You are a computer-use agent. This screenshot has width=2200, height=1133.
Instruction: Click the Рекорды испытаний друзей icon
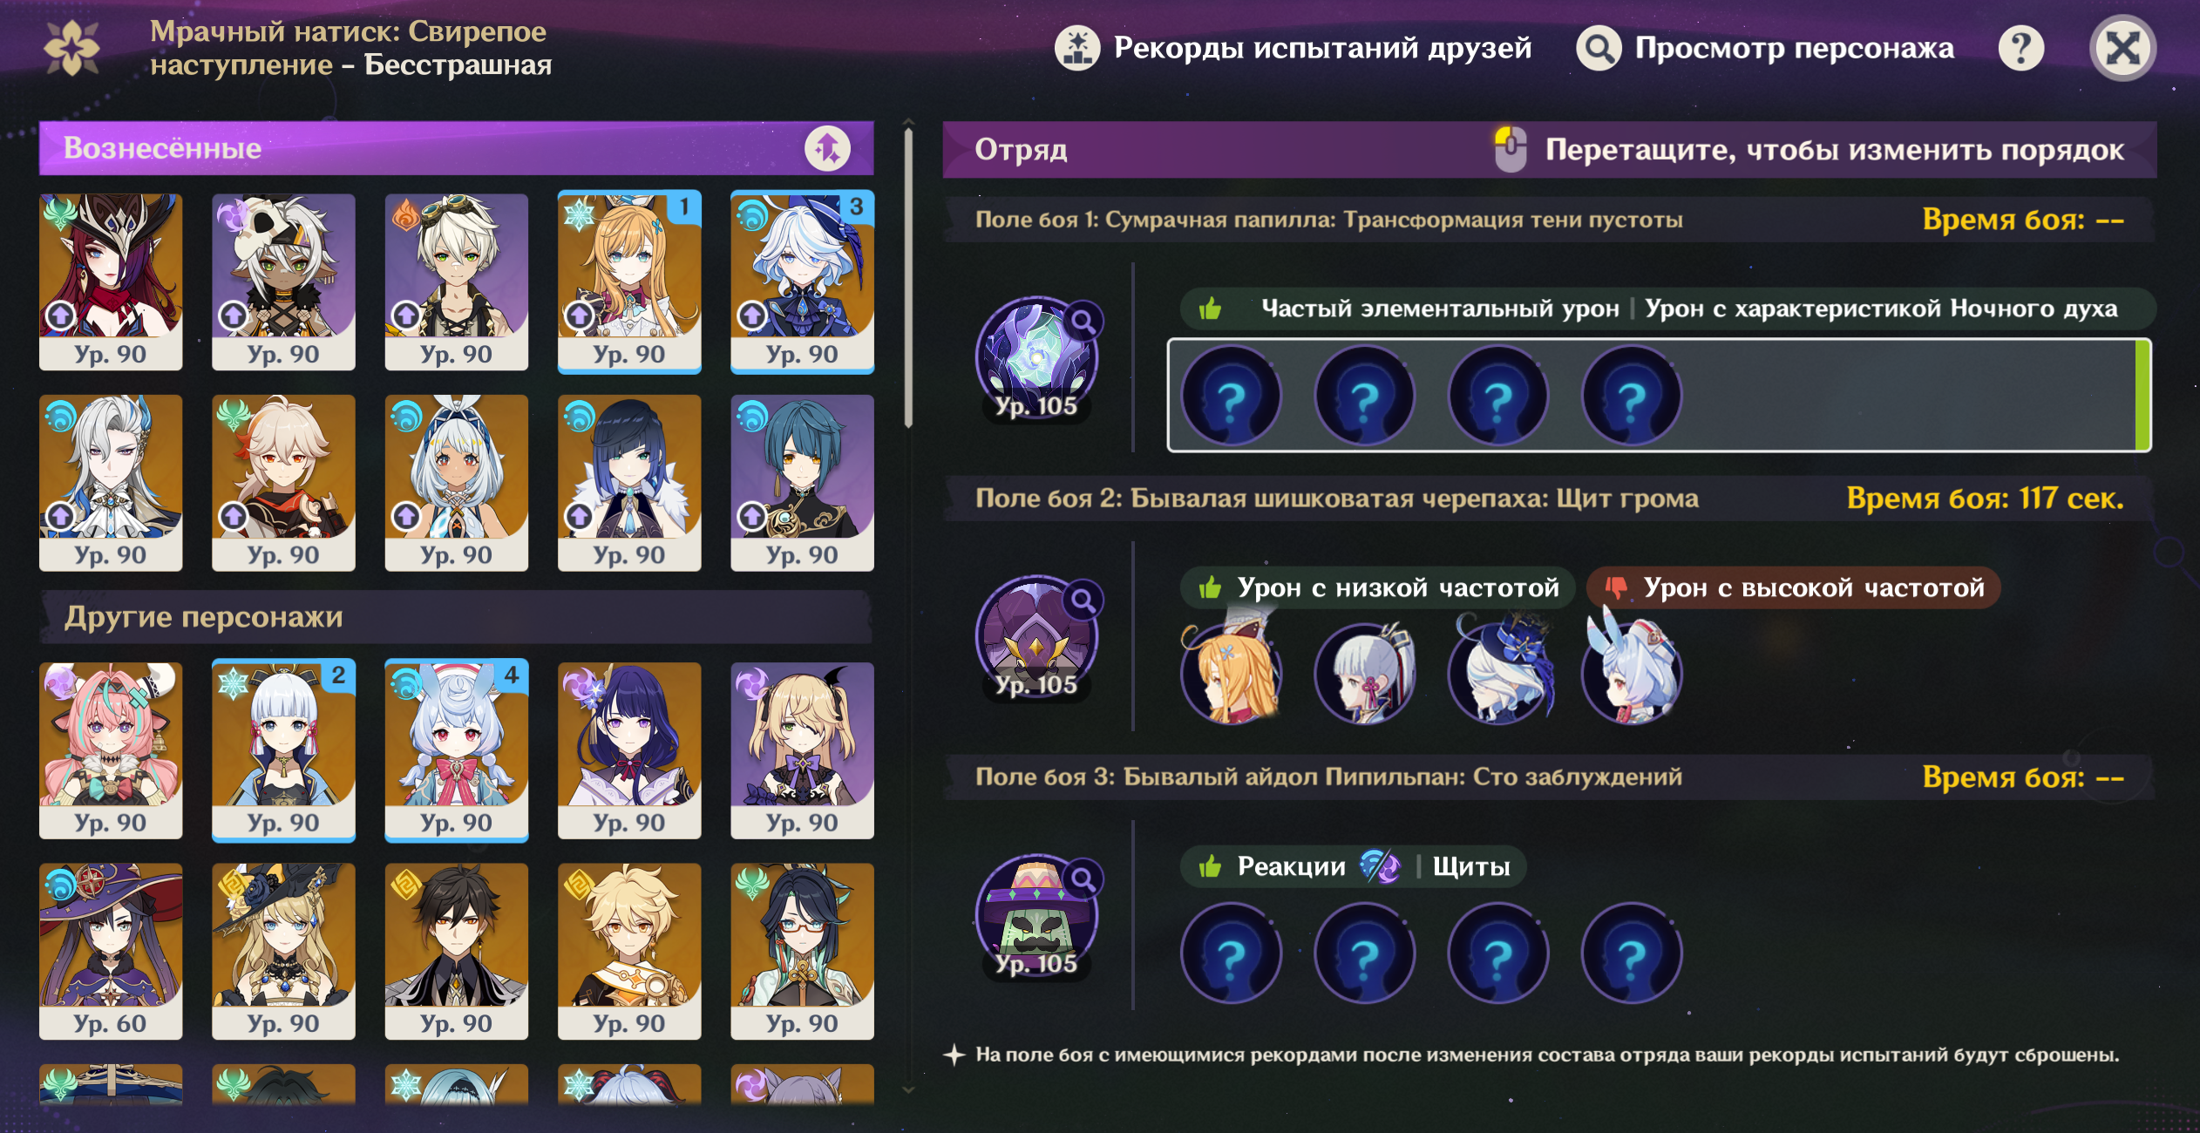(x=1077, y=48)
